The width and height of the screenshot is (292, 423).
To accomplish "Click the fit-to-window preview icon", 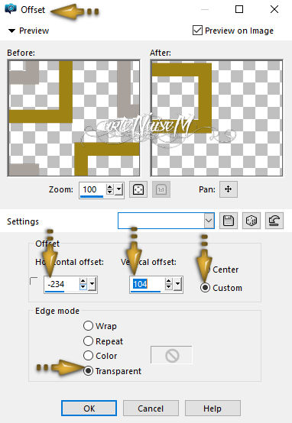I will [138, 189].
